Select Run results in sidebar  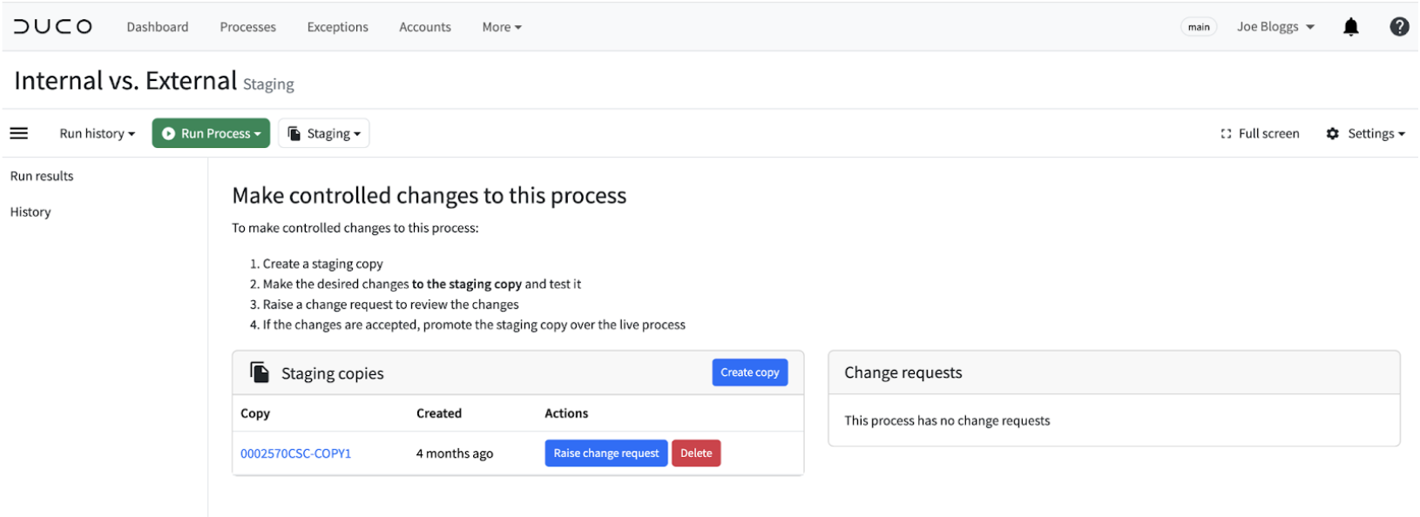(42, 176)
